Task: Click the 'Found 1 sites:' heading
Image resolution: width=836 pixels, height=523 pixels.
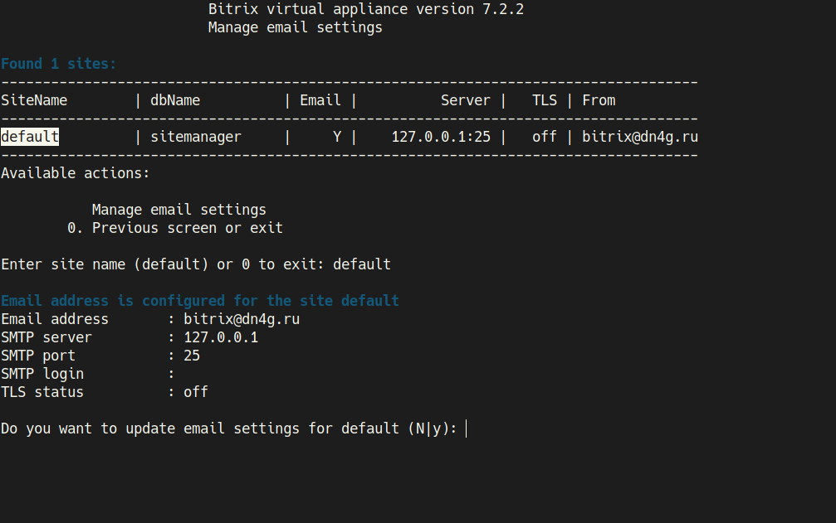Action: [x=59, y=64]
